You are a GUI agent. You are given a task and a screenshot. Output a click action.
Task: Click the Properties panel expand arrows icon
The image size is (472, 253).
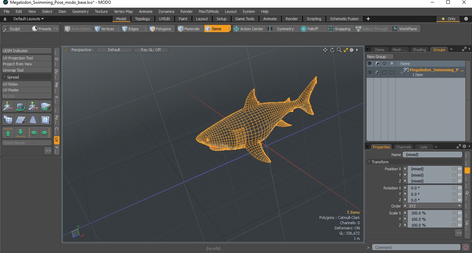pyautogui.click(x=459, y=147)
